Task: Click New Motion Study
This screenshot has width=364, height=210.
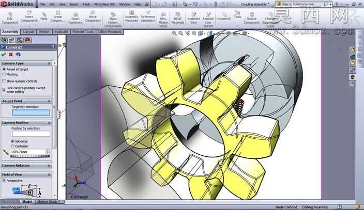Action: coord(163,20)
